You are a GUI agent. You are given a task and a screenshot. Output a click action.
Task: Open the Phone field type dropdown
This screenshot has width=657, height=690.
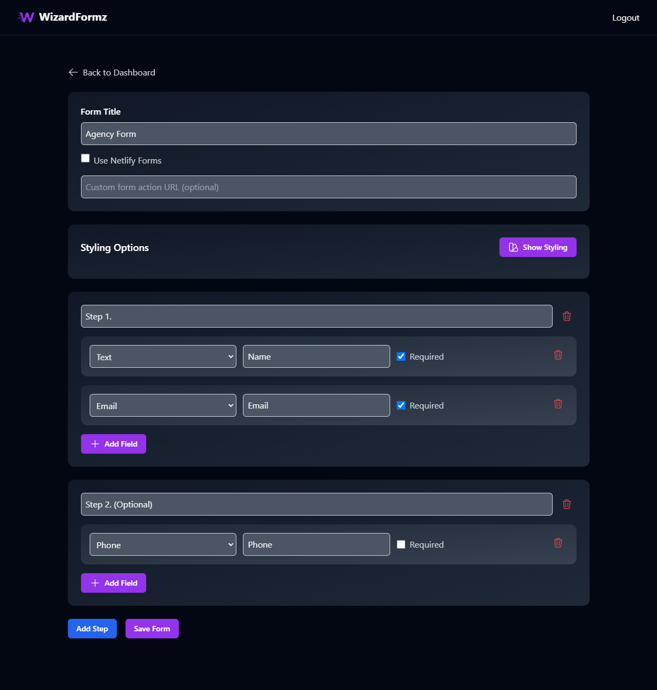(x=162, y=544)
